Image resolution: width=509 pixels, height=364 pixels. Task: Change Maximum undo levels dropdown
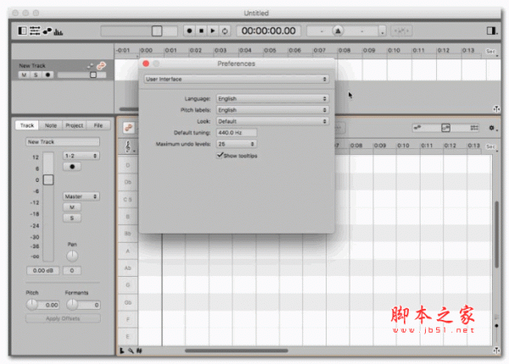coord(237,144)
